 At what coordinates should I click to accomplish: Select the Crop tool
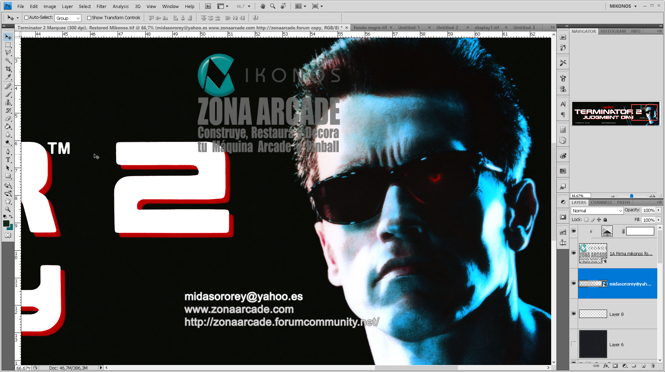tap(8, 69)
